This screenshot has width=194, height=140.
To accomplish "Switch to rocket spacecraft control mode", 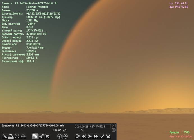I will [x=41, y=136].
